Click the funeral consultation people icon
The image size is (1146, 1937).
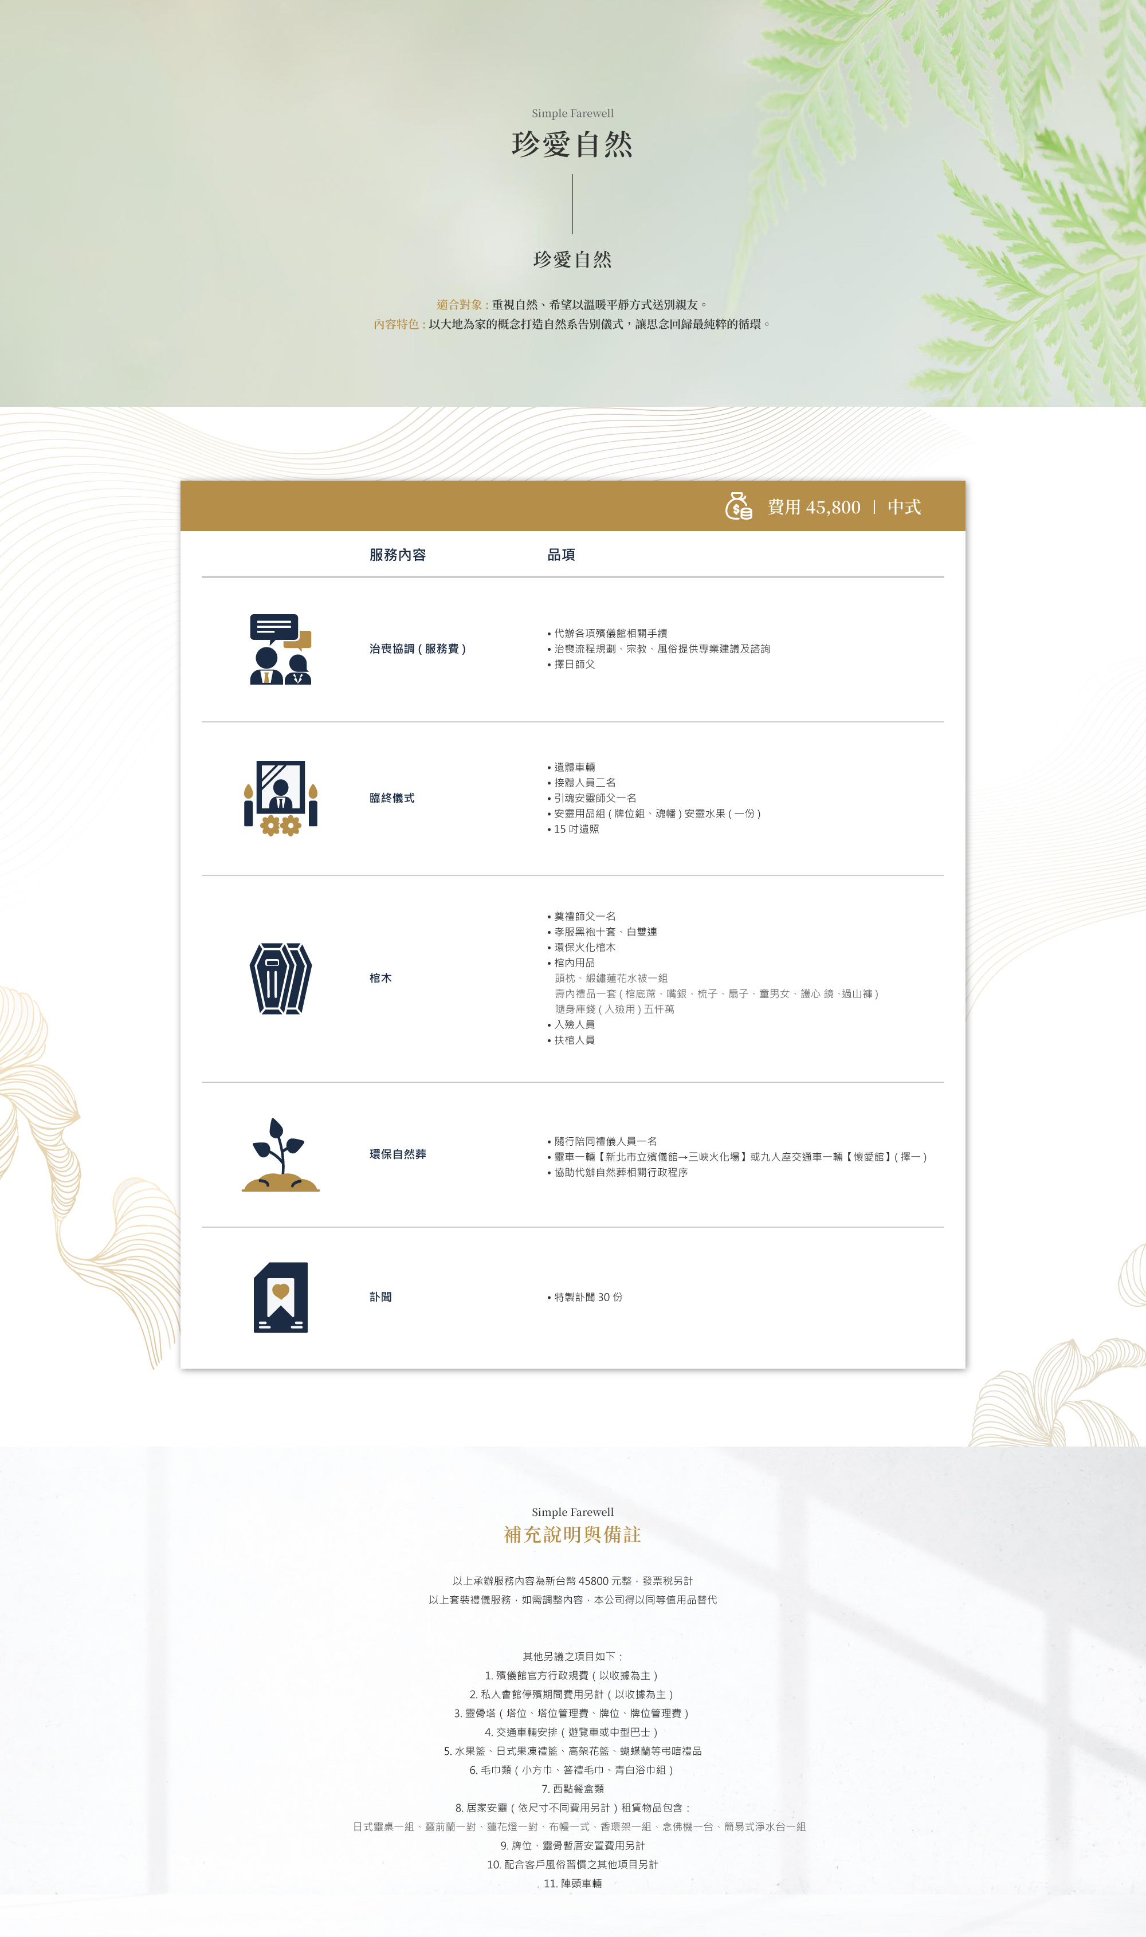click(x=280, y=649)
